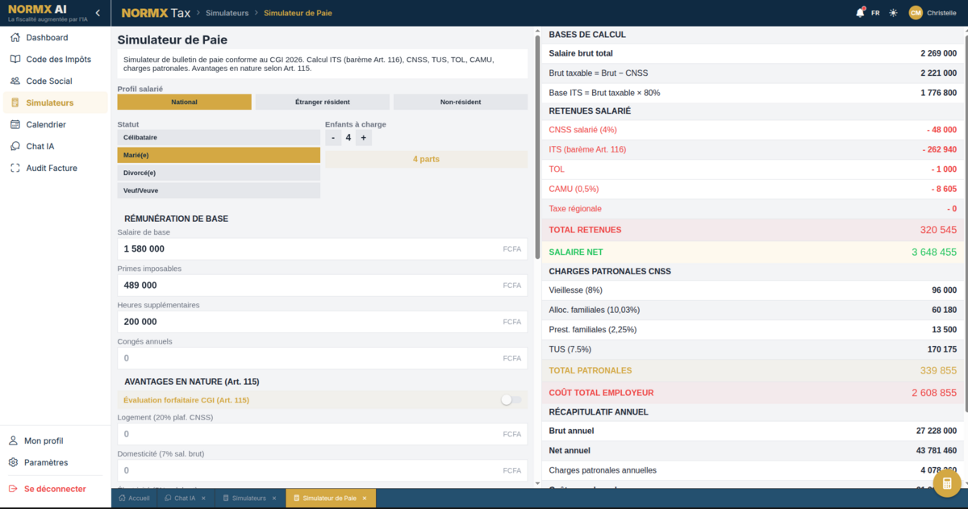This screenshot has height=509, width=968.
Task: Click the Paramètres gear icon
Action: [x=13, y=463]
